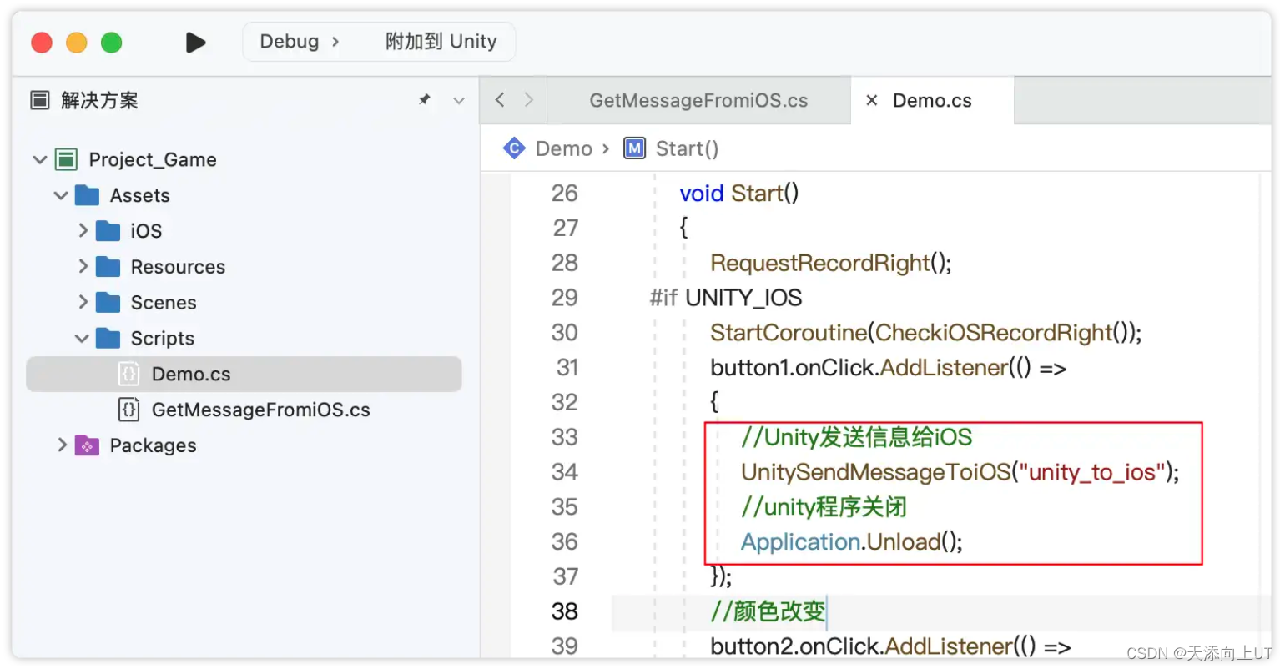Click the Assets folder icon
This screenshot has height=669, width=1285.
[x=87, y=195]
